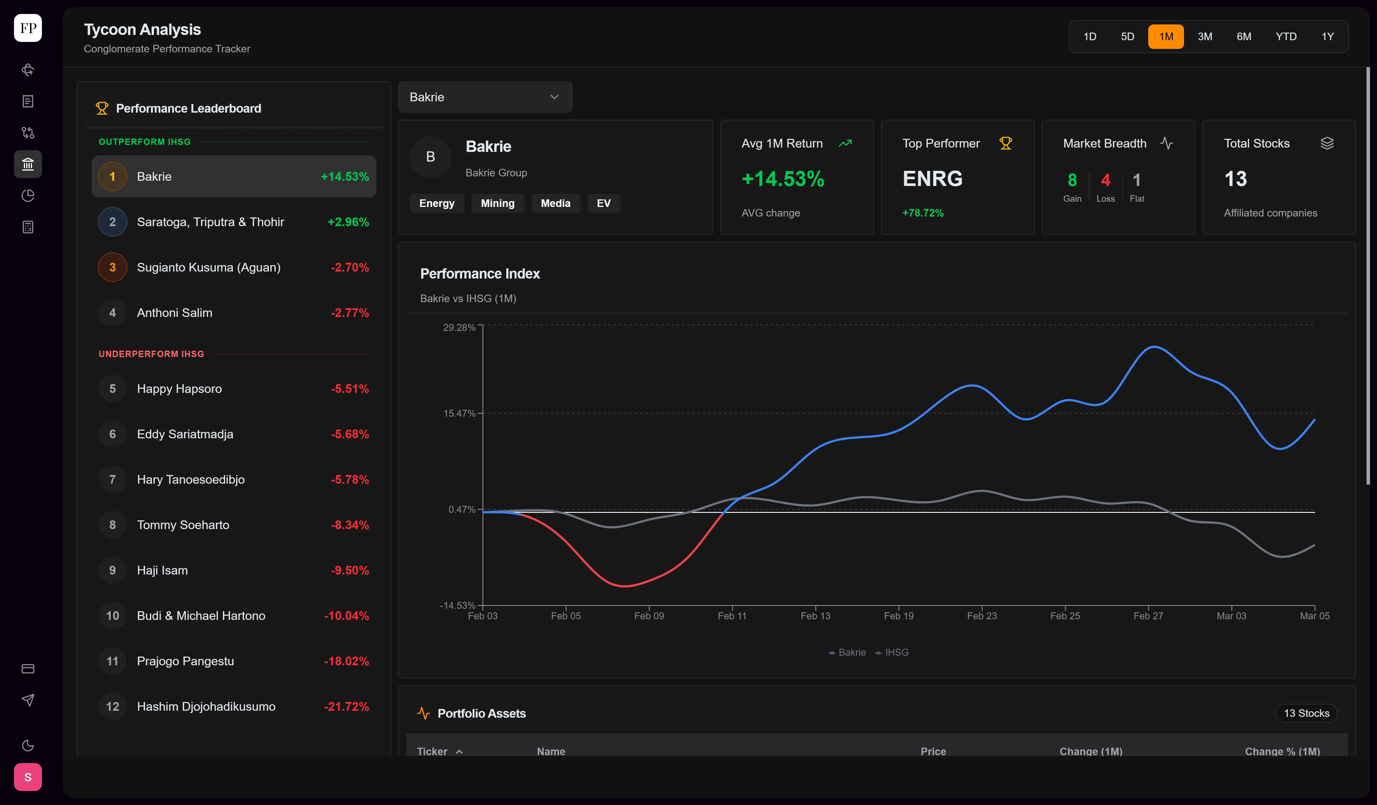Image resolution: width=1377 pixels, height=805 pixels.
Task: Click the Portfolio Assets pulse icon
Action: tap(423, 713)
